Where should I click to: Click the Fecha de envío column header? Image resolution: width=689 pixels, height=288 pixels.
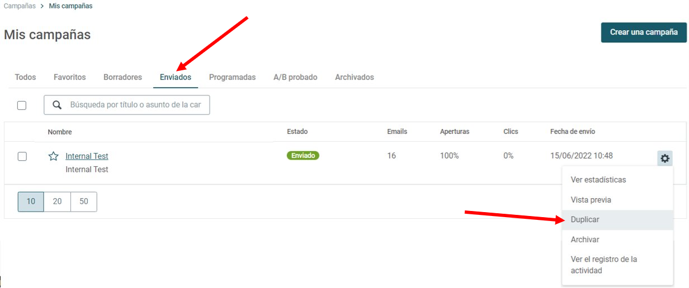pyautogui.click(x=573, y=132)
